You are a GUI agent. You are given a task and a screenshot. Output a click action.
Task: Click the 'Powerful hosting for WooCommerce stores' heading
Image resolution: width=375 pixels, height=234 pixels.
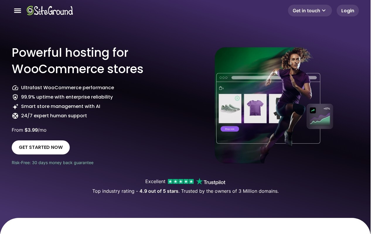77,61
